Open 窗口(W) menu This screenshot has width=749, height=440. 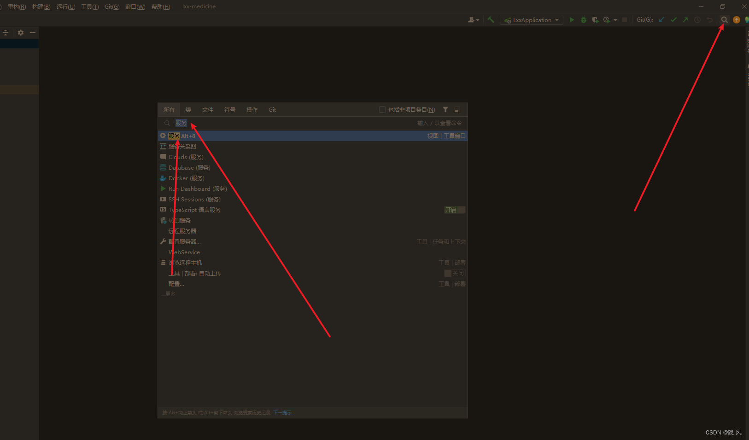[135, 7]
